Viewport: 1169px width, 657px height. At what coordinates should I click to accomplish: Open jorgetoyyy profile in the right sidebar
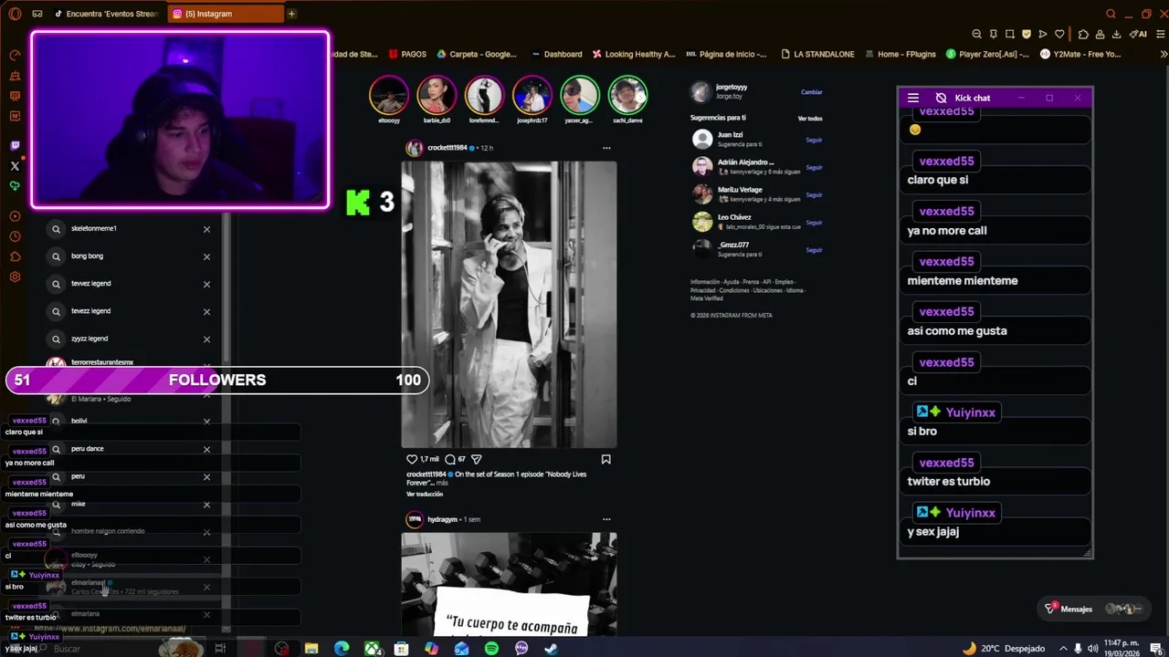point(731,88)
